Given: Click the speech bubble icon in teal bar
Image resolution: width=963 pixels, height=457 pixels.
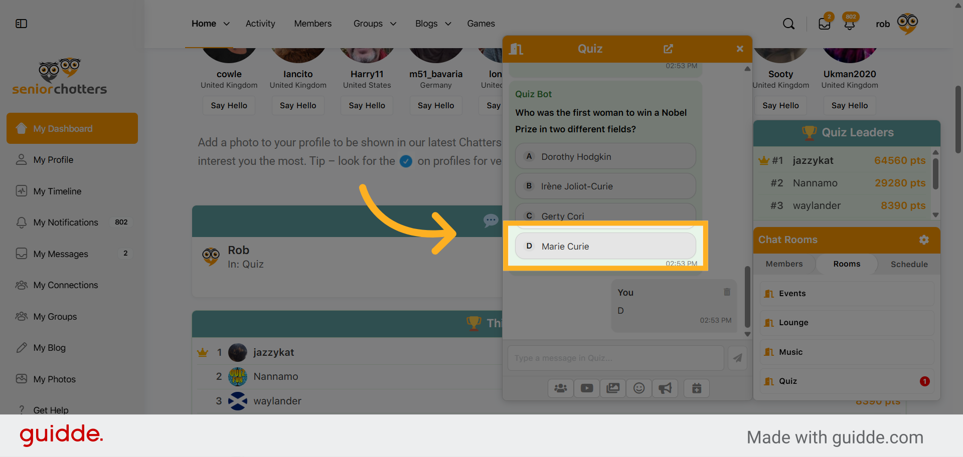Looking at the screenshot, I should coord(491,220).
